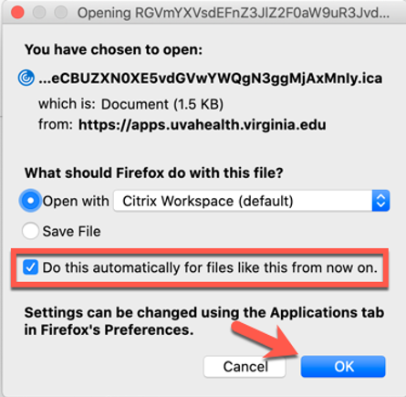Click the .ica filename text
This screenshot has width=406, height=397.
(211, 78)
